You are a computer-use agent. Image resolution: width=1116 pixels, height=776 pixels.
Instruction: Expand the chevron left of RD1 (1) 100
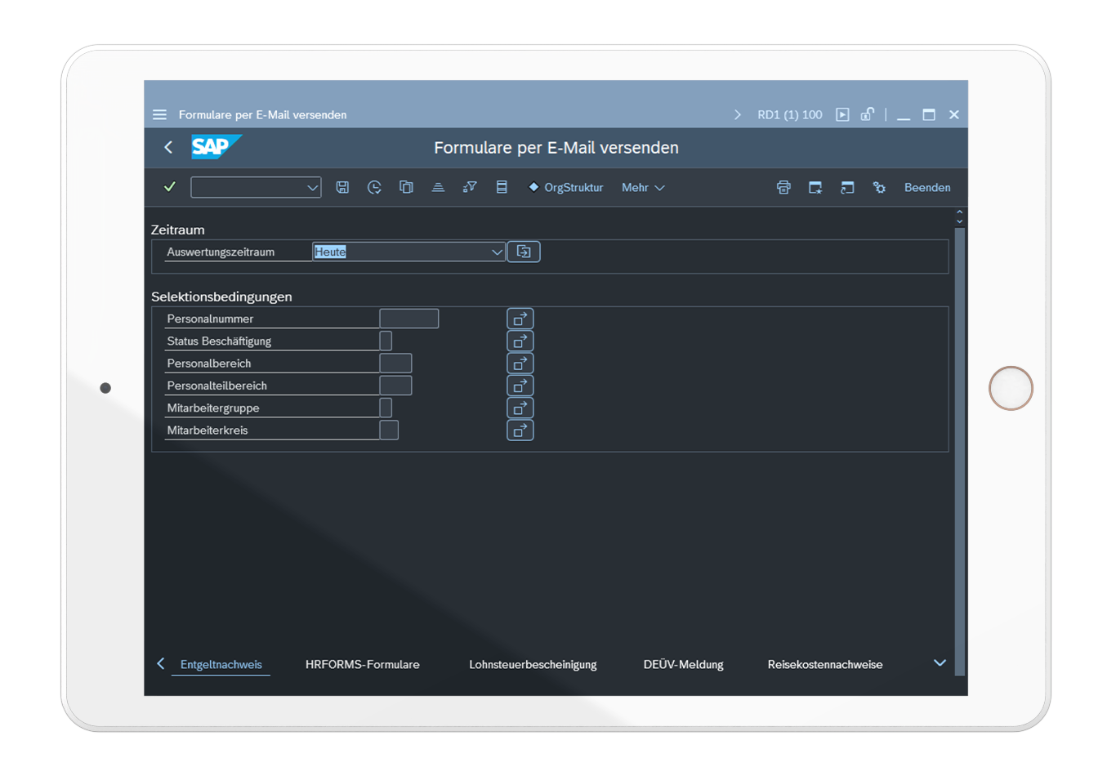pyautogui.click(x=738, y=114)
